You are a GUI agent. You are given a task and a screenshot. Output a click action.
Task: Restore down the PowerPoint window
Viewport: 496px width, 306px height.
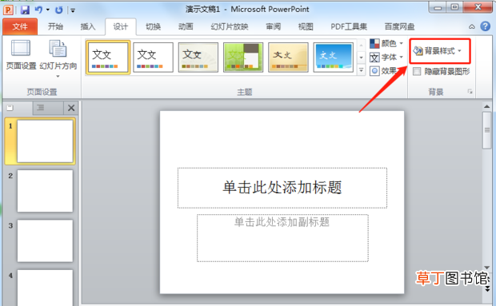454,7
